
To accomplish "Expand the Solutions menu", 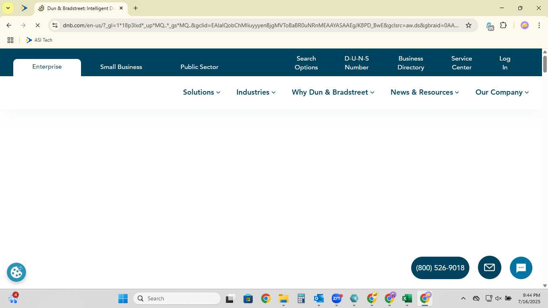I will [x=201, y=92].
